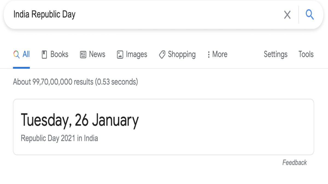Click the colored magnifier icon beside All
Image resolution: width=328 pixels, height=184 pixels.
point(16,55)
